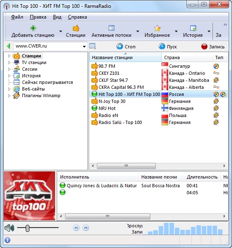Sort by the Страна column header
This screenshot has height=248, width=232.
pyautogui.click(x=187, y=57)
